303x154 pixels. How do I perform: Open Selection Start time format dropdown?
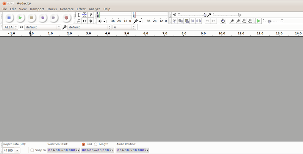[78, 150]
